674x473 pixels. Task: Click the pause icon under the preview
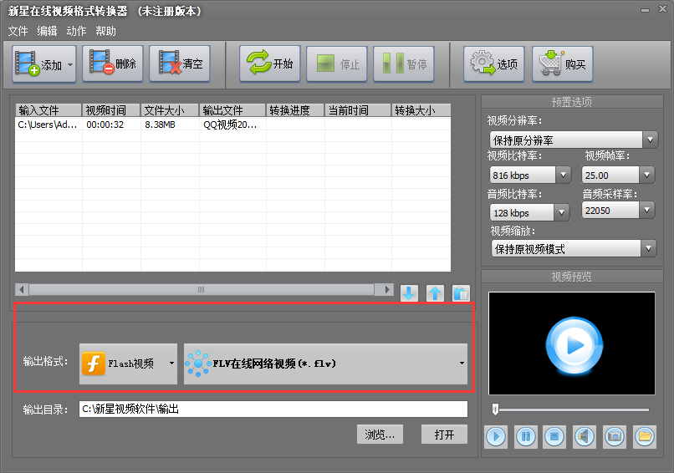[525, 437]
